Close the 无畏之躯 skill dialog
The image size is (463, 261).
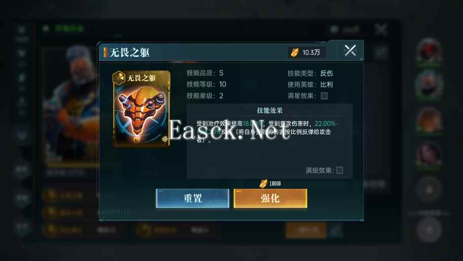coord(350,51)
